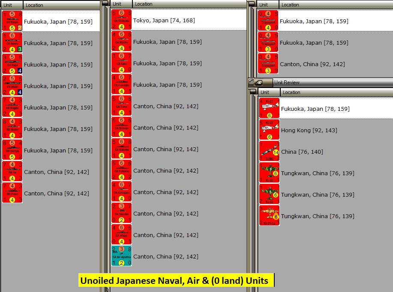393x292 pixels.
Task: Select the CA Atago cruiser counter
Action: click(122, 234)
